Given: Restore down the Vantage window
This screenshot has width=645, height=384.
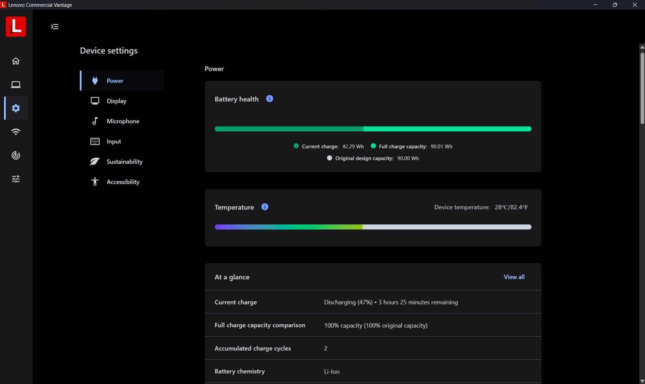Looking at the screenshot, I should [615, 5].
